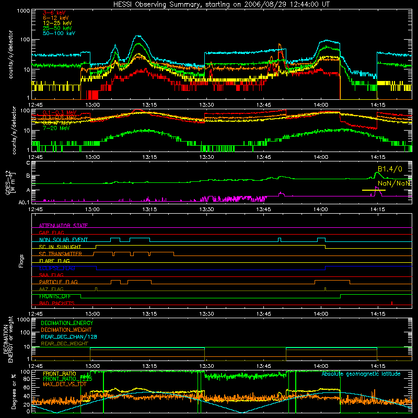Click the SC_TRANSMITTER flag label
This screenshot has width=418, height=418.
point(60,253)
